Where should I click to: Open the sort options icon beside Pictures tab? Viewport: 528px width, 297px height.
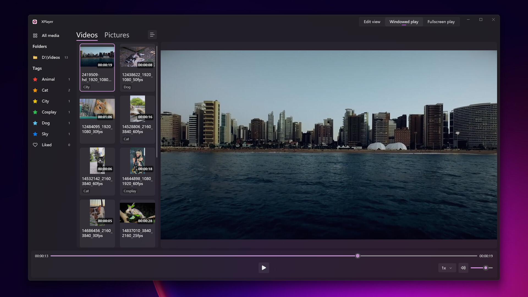(152, 35)
